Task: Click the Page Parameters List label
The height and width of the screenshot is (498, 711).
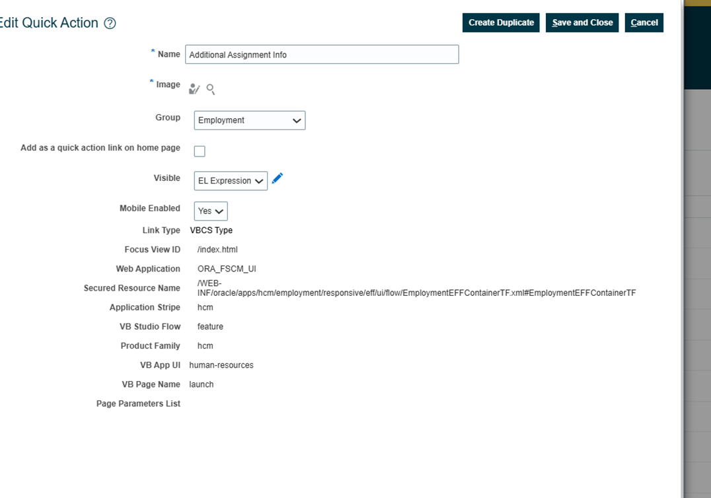Action: pyautogui.click(x=138, y=404)
